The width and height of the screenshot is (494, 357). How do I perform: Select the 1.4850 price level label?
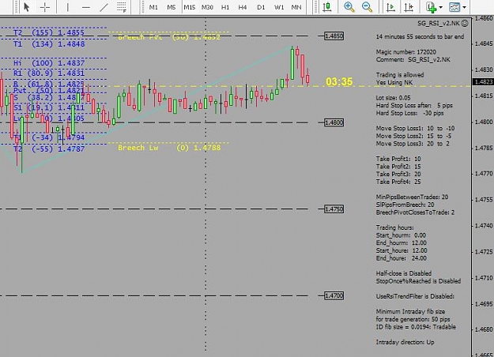coord(334,36)
